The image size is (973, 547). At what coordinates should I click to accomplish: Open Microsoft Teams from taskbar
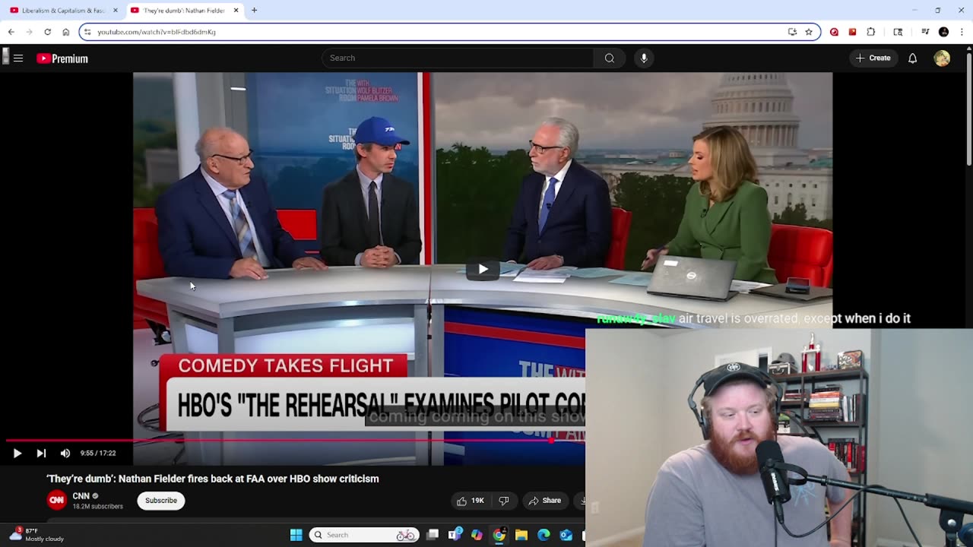(455, 535)
